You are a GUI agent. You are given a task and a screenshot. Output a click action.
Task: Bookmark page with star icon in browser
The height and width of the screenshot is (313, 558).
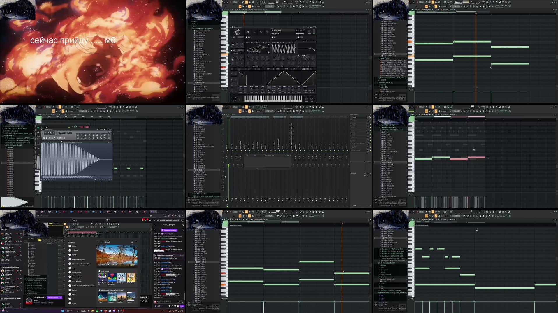pyautogui.click(x=150, y=216)
